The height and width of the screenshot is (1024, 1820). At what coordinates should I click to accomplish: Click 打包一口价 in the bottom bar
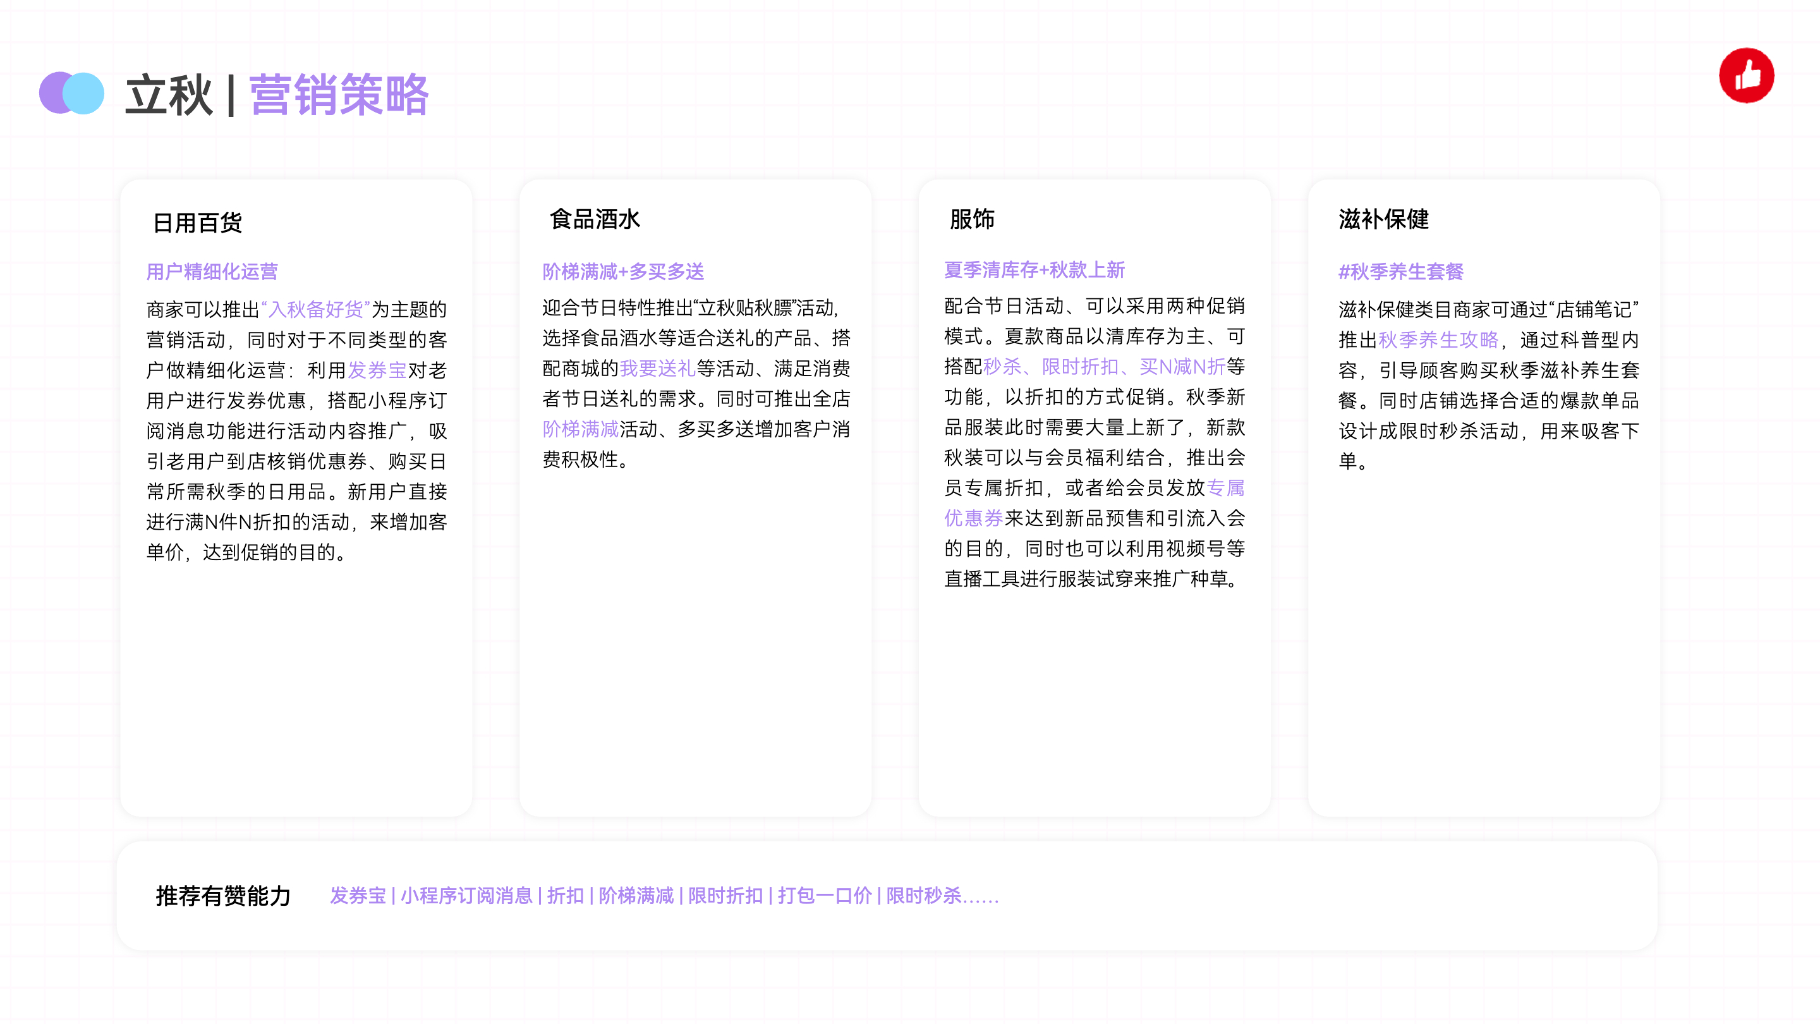(825, 896)
